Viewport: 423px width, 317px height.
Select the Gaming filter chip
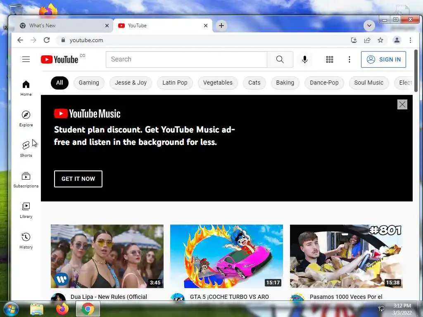tap(89, 83)
